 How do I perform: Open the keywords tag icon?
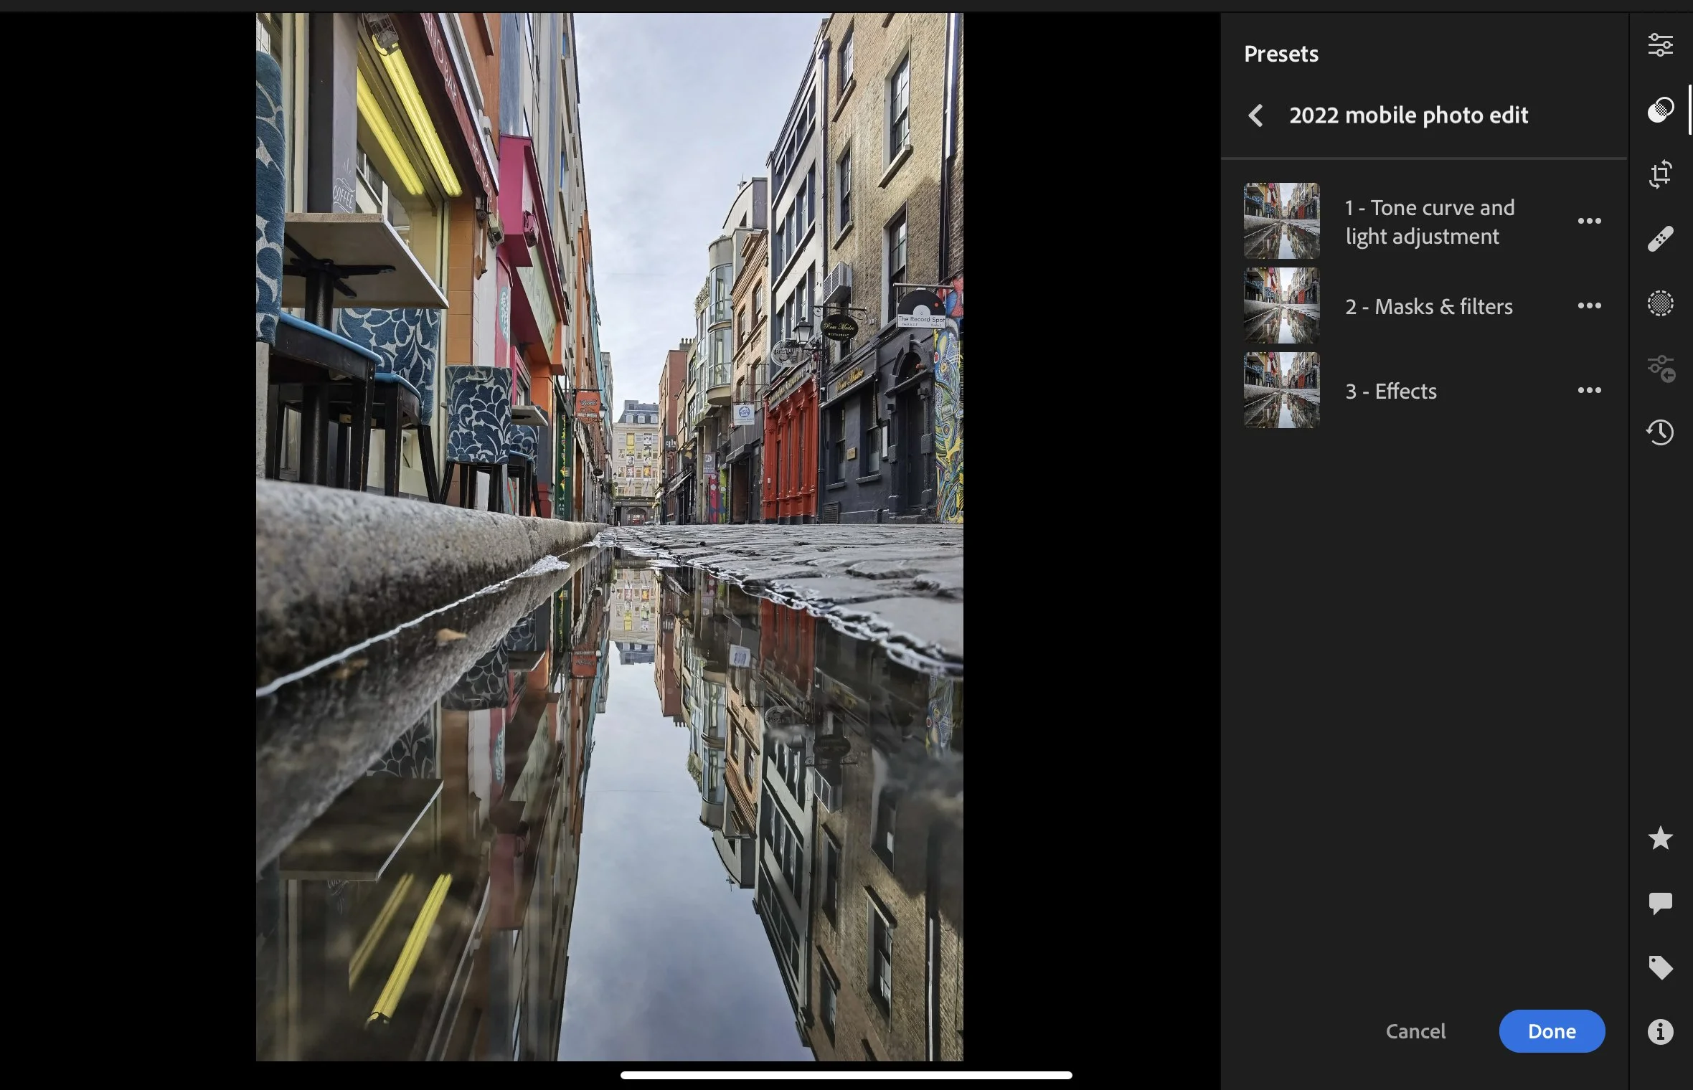(1660, 967)
